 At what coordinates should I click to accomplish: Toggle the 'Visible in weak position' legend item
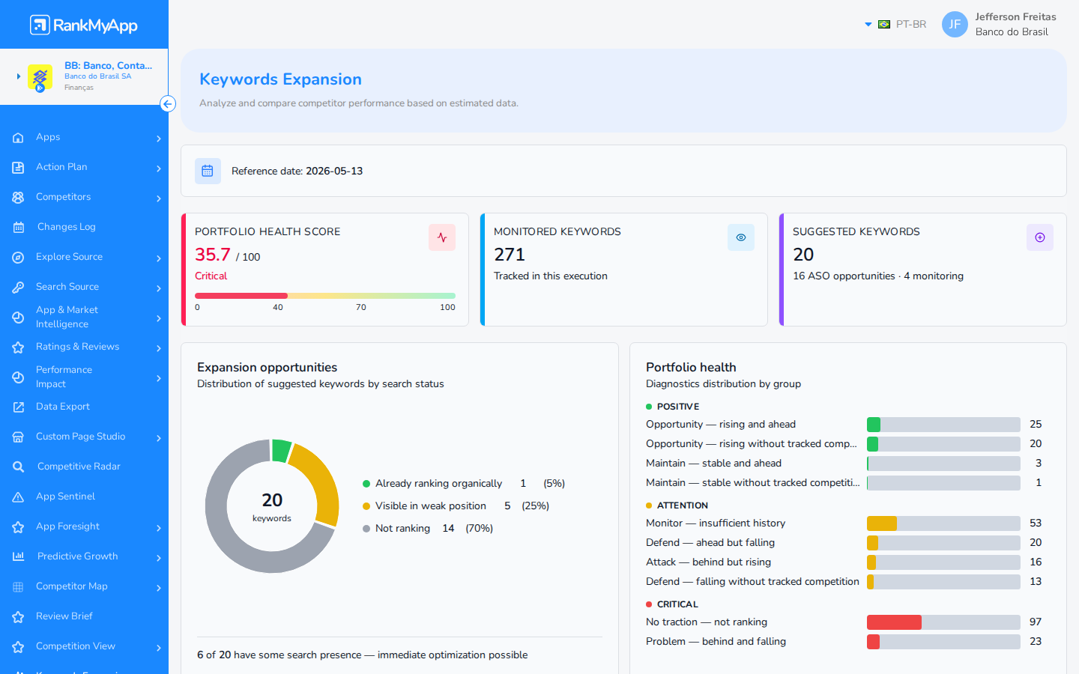click(456, 506)
